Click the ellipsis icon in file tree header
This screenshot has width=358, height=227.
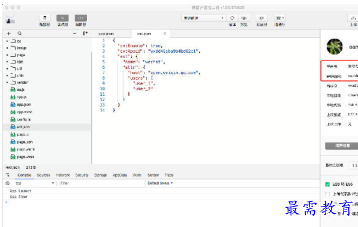pos(75,34)
